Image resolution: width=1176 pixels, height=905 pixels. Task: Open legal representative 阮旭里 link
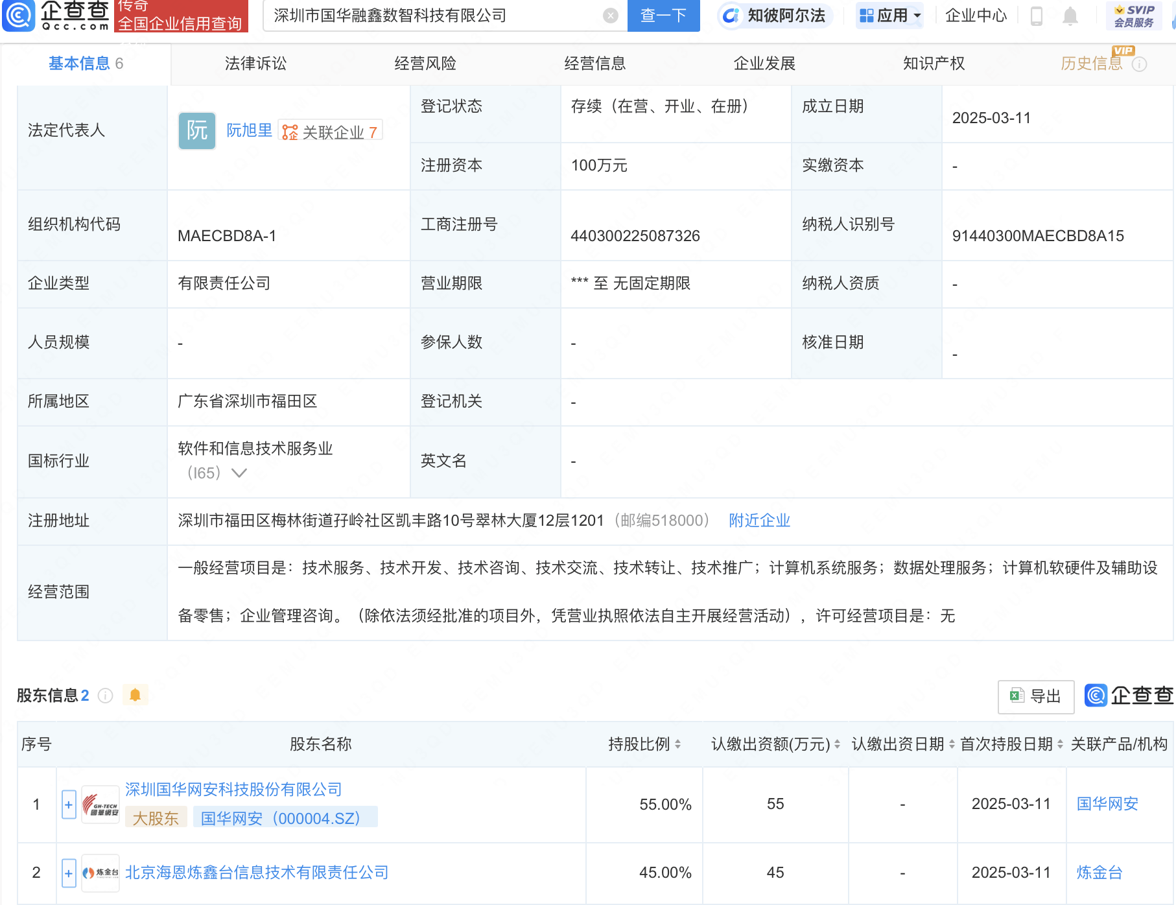tap(250, 131)
